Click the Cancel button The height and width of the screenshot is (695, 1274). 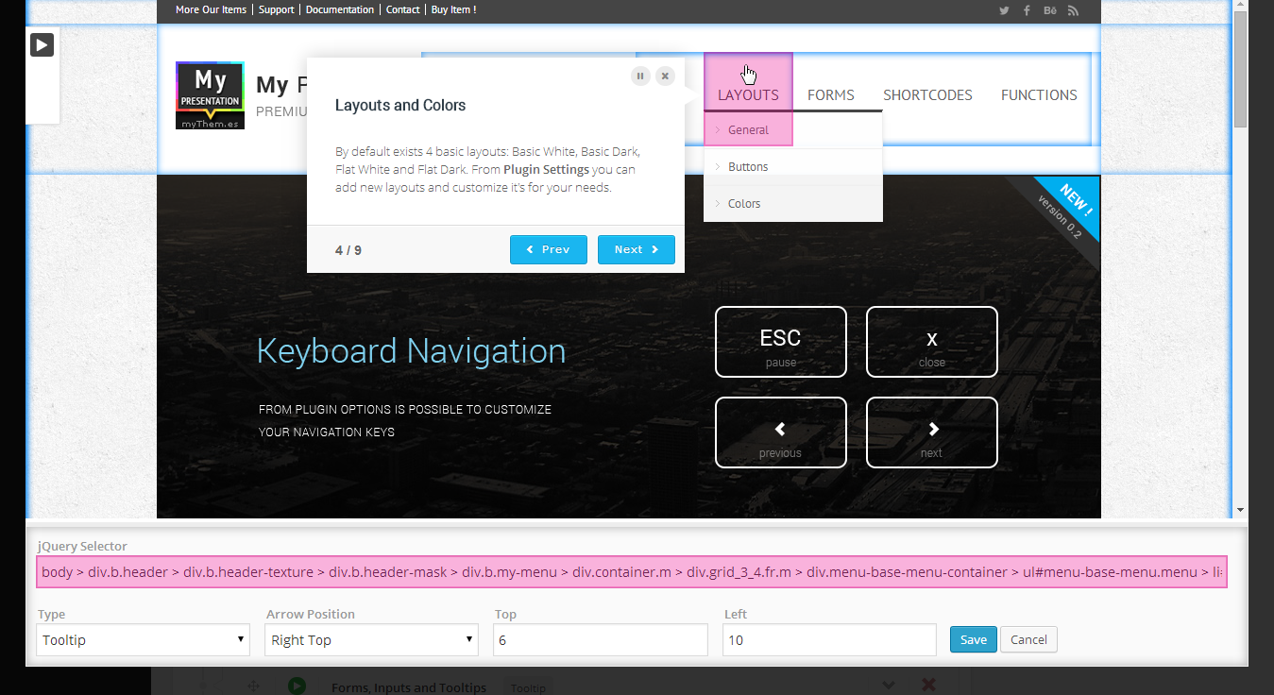[x=1028, y=639]
